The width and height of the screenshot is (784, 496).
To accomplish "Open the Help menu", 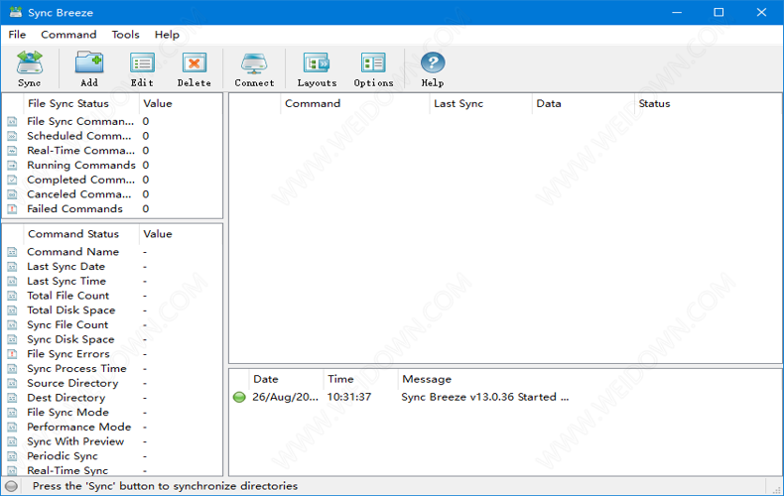I will coord(167,35).
